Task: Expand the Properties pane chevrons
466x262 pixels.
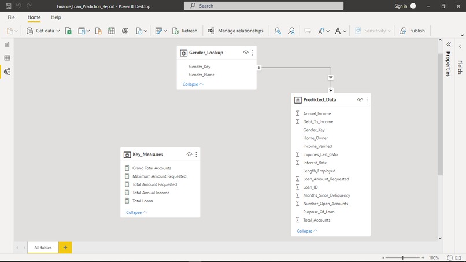Action: (x=449, y=45)
